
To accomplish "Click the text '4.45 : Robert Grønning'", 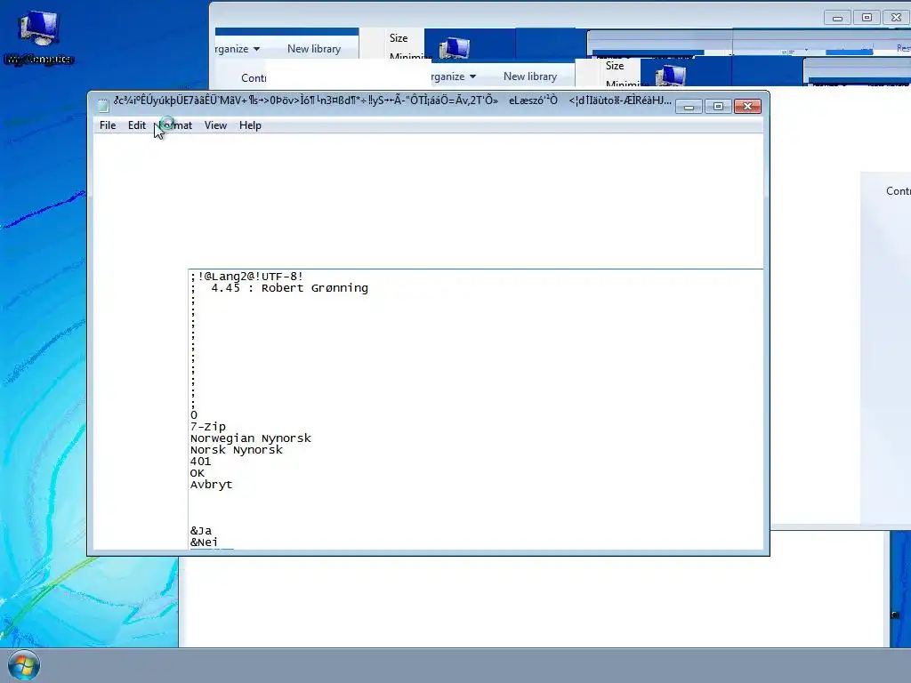I will click(x=289, y=288).
